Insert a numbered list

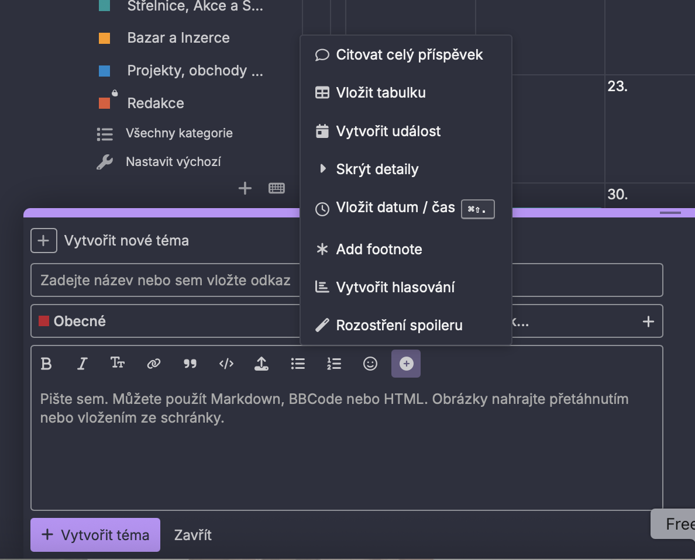(333, 364)
